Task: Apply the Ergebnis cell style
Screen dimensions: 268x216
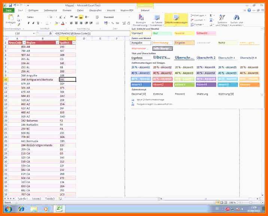Action: click(x=141, y=58)
